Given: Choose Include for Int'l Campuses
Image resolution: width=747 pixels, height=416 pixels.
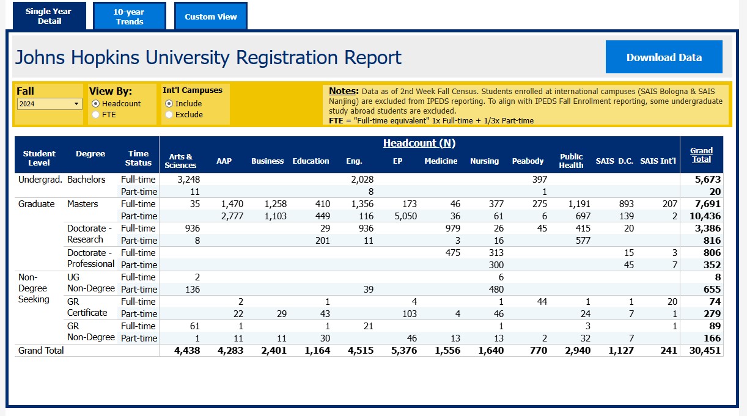Looking at the screenshot, I should 169,104.
